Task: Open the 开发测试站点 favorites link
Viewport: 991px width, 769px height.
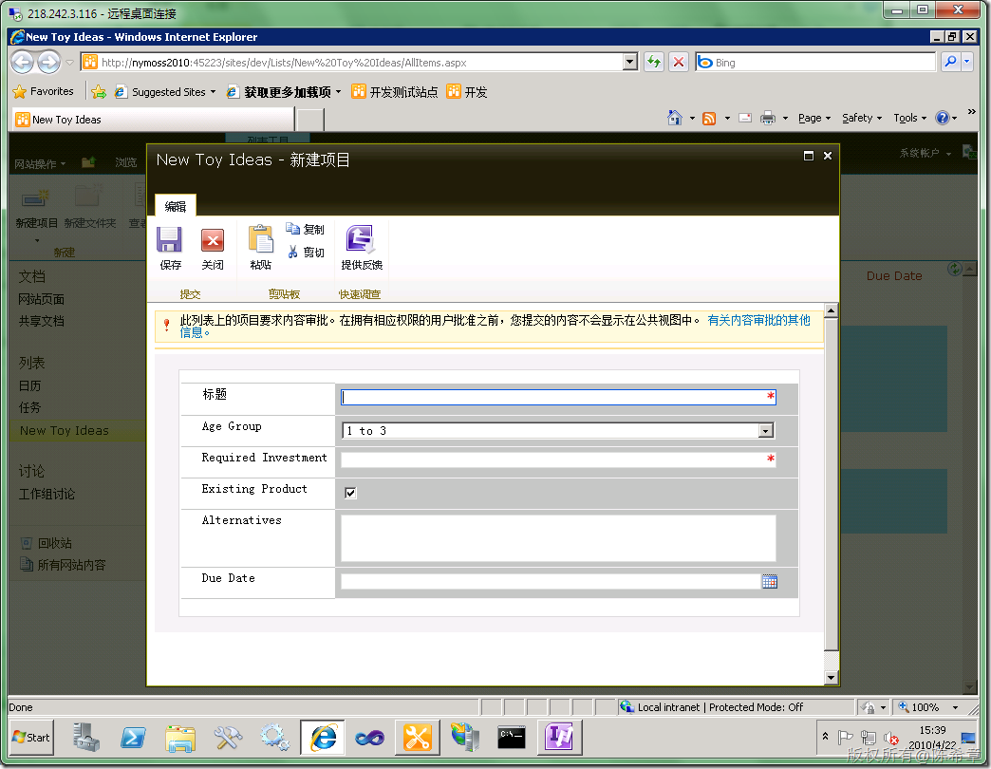Action: coord(394,92)
